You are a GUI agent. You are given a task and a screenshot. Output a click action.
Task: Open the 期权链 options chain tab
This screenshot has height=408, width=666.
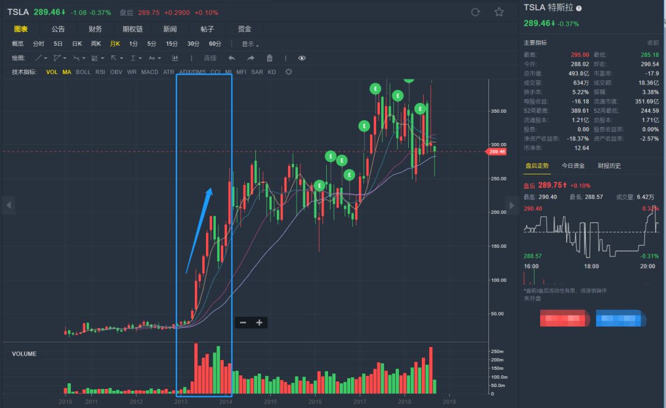(x=133, y=29)
